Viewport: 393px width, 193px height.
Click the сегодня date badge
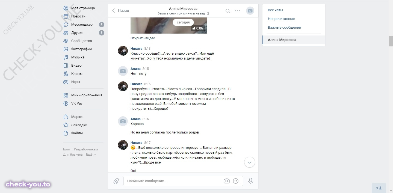pos(183,22)
